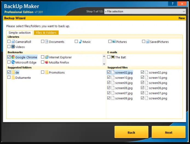The height and width of the screenshot is (144, 190).
Task: Enable the SavedPictures checkbox
Action: 143,41
